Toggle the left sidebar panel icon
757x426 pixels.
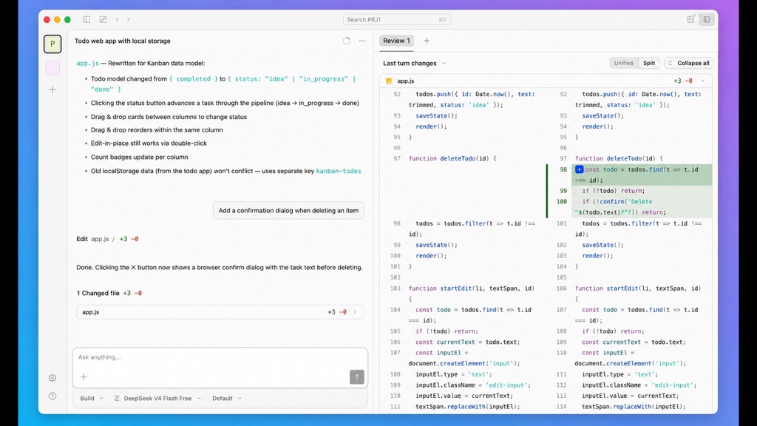coord(86,19)
